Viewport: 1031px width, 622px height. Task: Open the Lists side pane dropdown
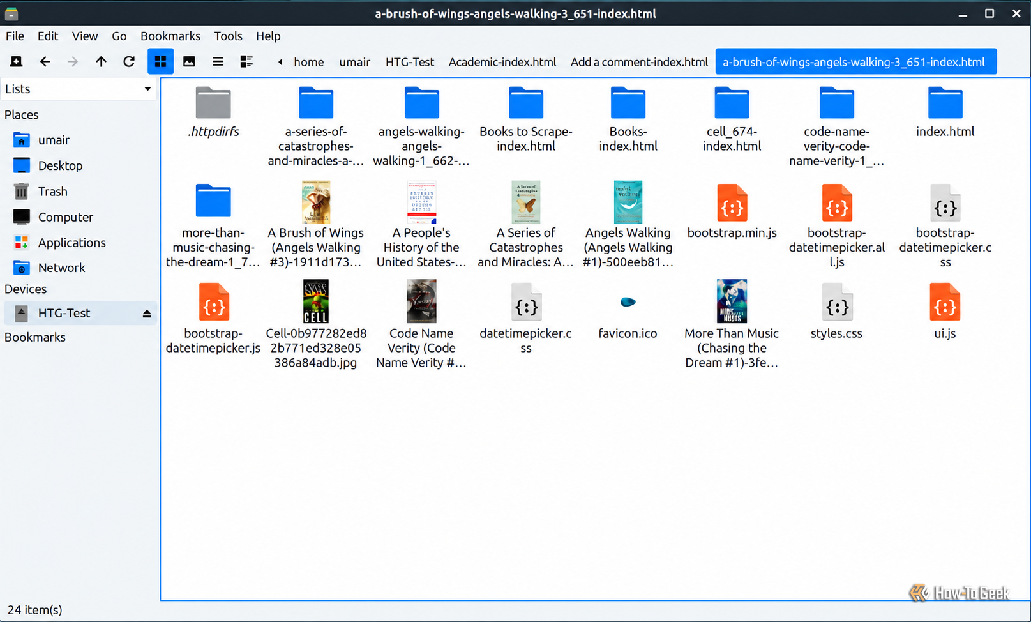pos(79,89)
